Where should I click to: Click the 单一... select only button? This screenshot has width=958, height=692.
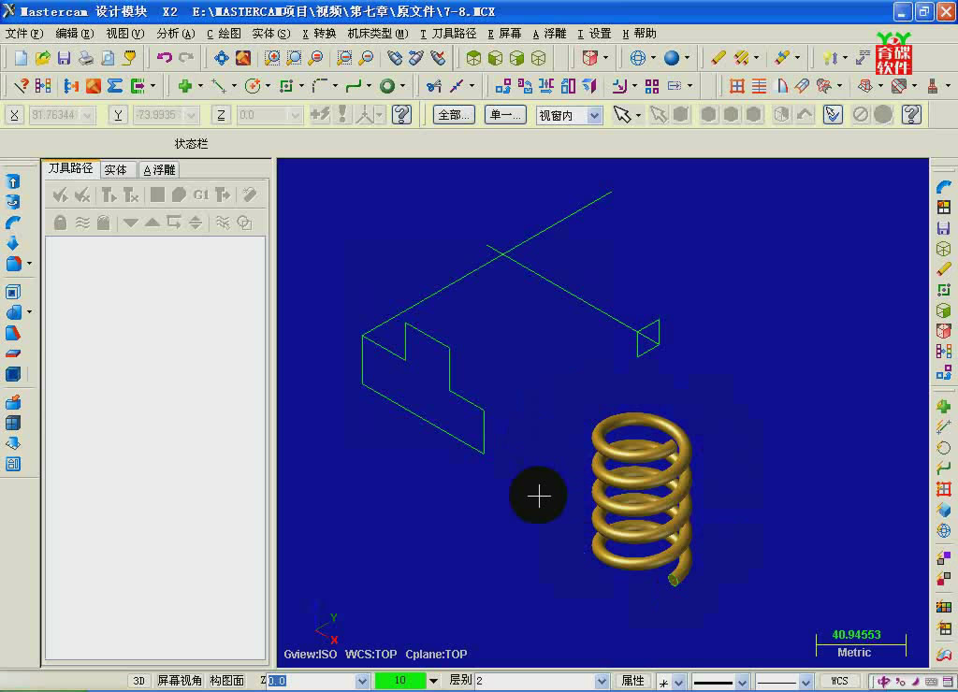tap(505, 115)
